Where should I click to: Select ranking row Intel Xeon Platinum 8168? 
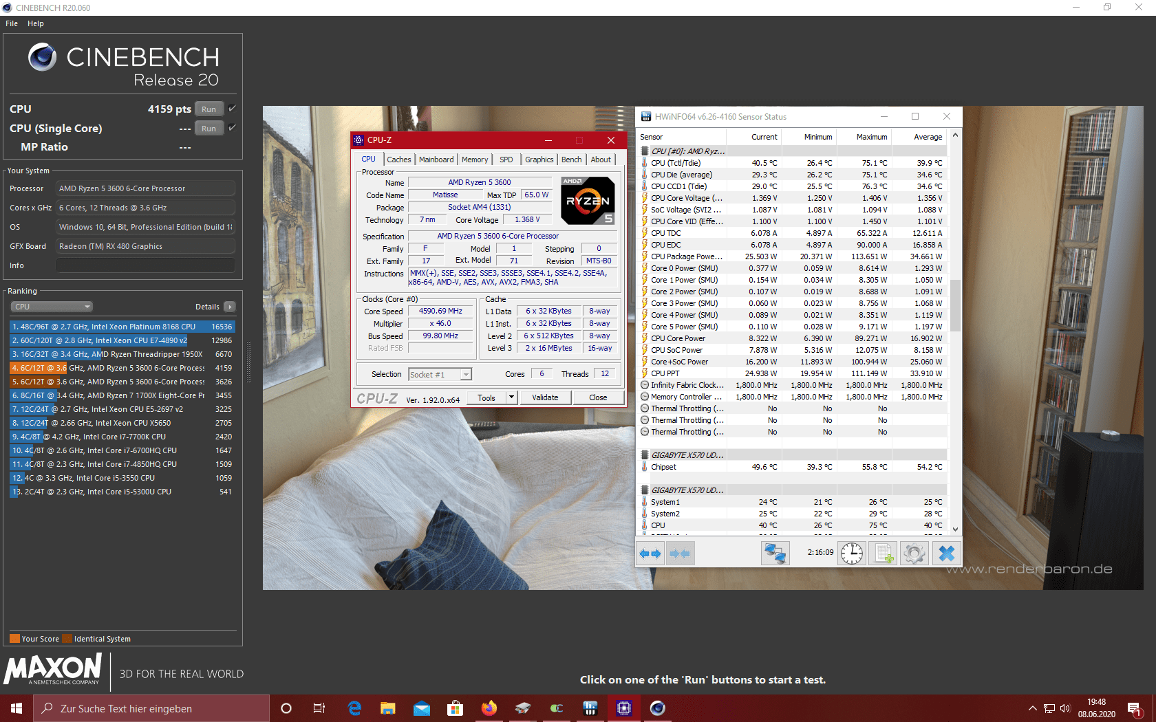122,327
